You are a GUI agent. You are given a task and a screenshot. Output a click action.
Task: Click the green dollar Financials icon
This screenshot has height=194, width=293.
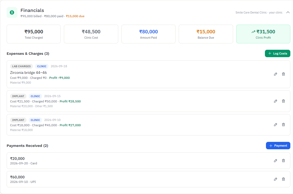pos(12,12)
